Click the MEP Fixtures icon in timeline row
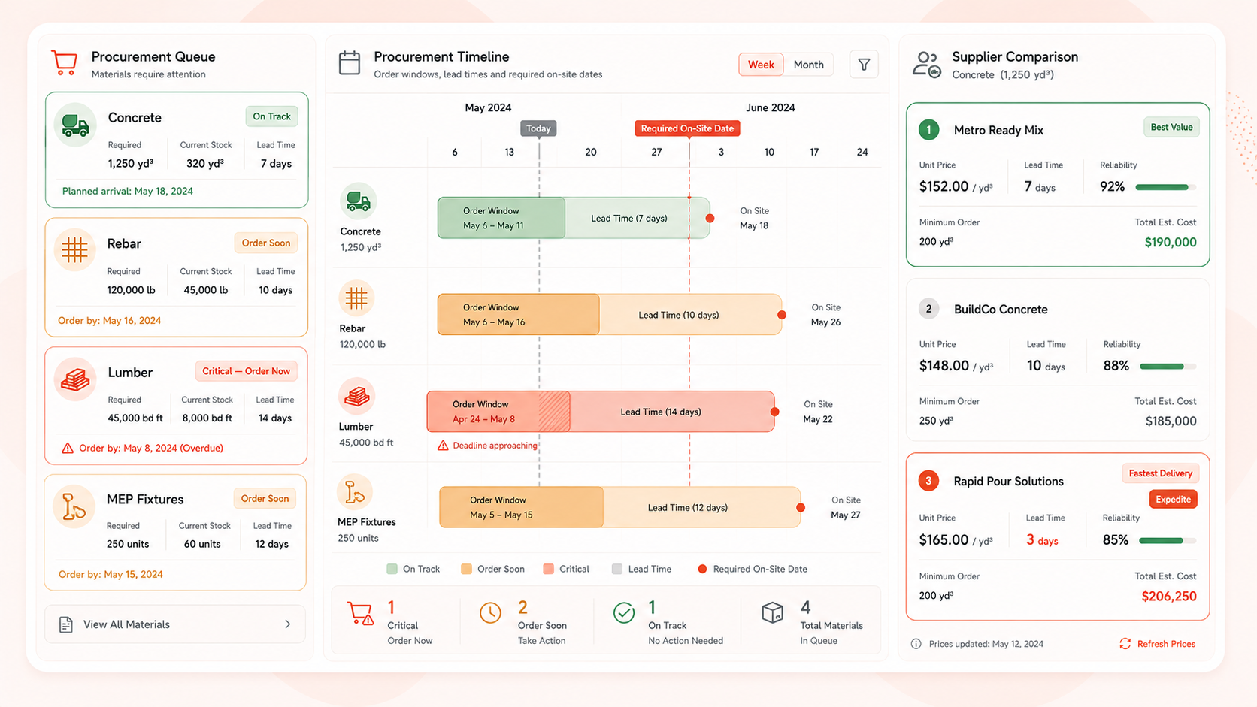The height and width of the screenshot is (707, 1257). pyautogui.click(x=354, y=492)
